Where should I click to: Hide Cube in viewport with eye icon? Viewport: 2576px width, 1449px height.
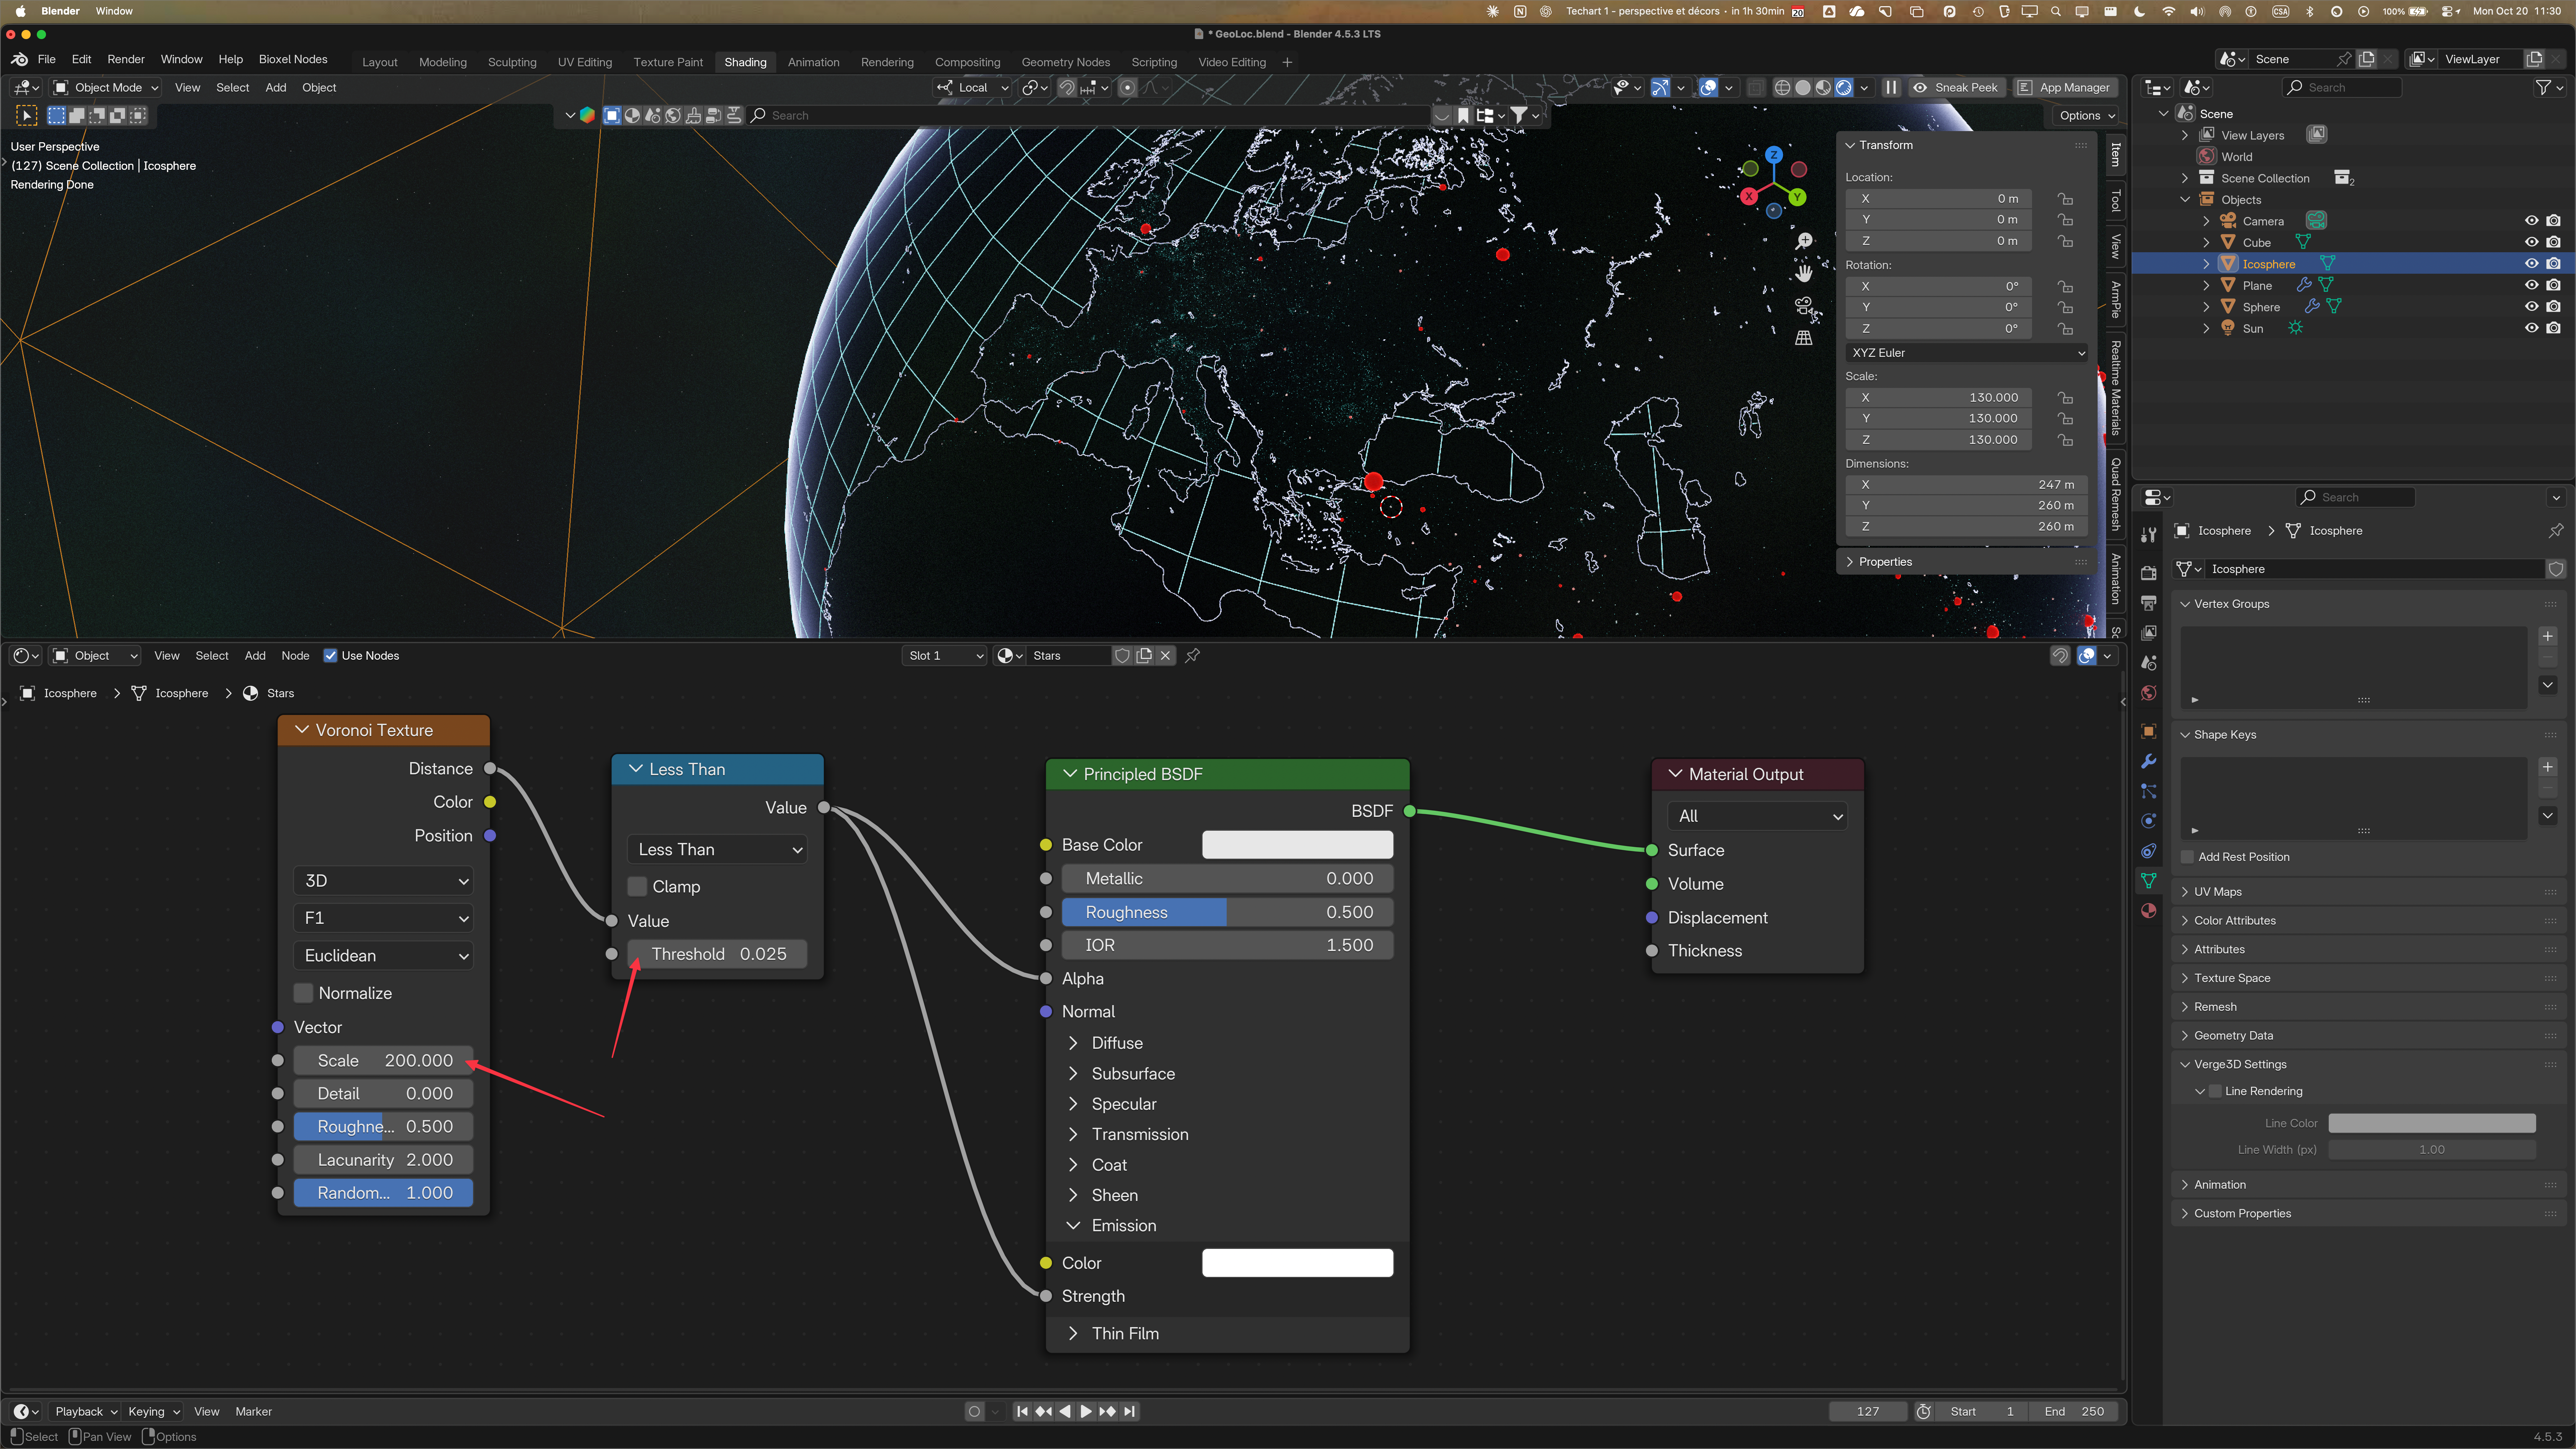click(2532, 242)
